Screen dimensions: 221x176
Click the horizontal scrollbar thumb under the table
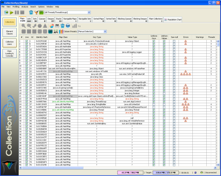tap(53, 167)
